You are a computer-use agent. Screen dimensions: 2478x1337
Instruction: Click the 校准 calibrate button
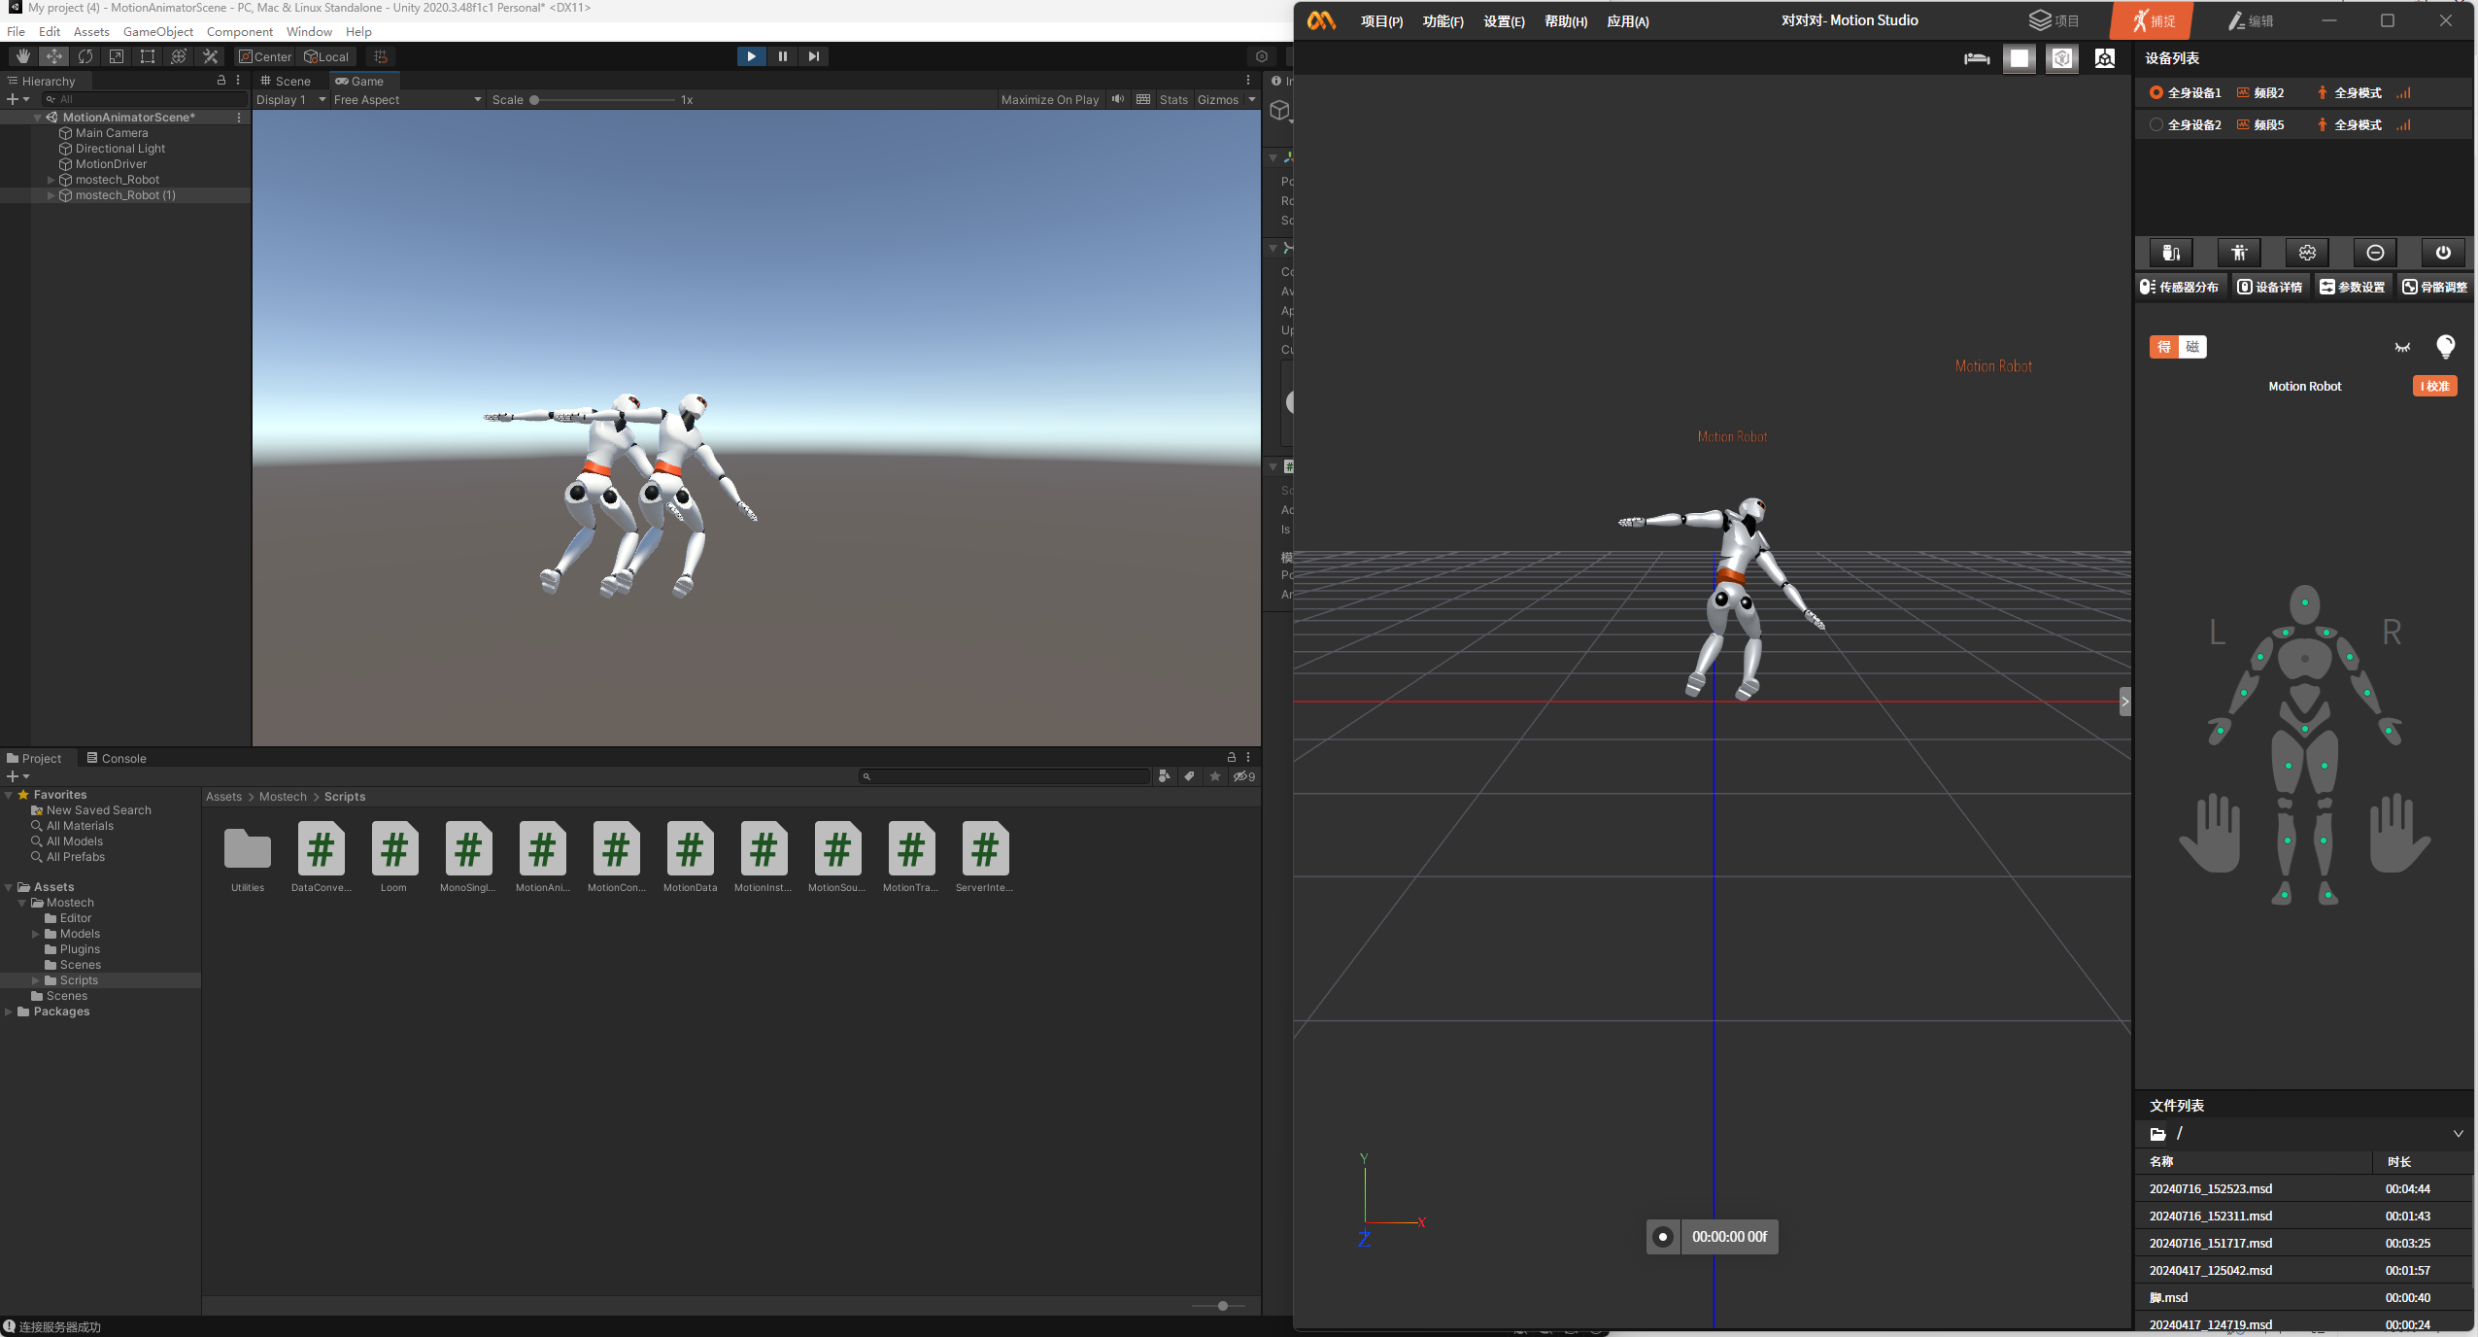tap(2434, 386)
